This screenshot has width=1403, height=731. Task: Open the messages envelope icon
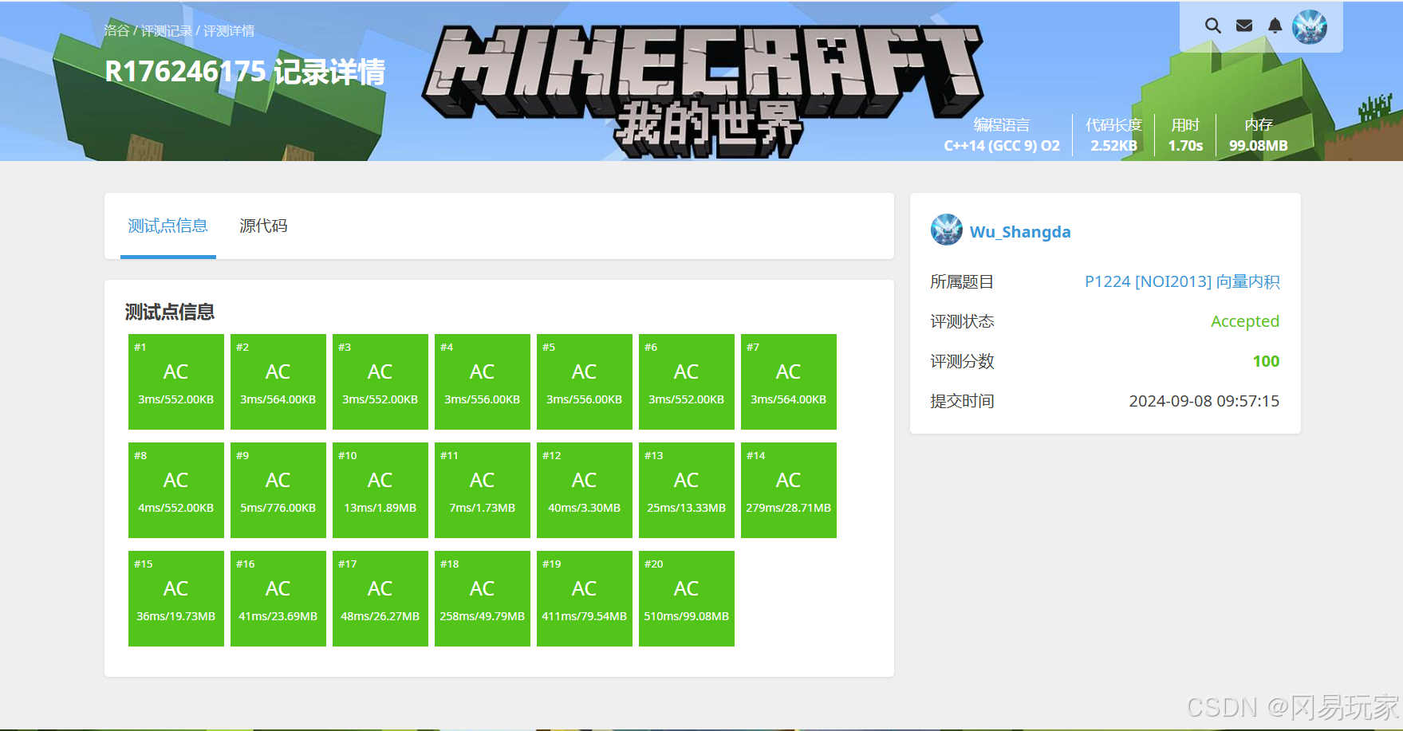pyautogui.click(x=1243, y=26)
